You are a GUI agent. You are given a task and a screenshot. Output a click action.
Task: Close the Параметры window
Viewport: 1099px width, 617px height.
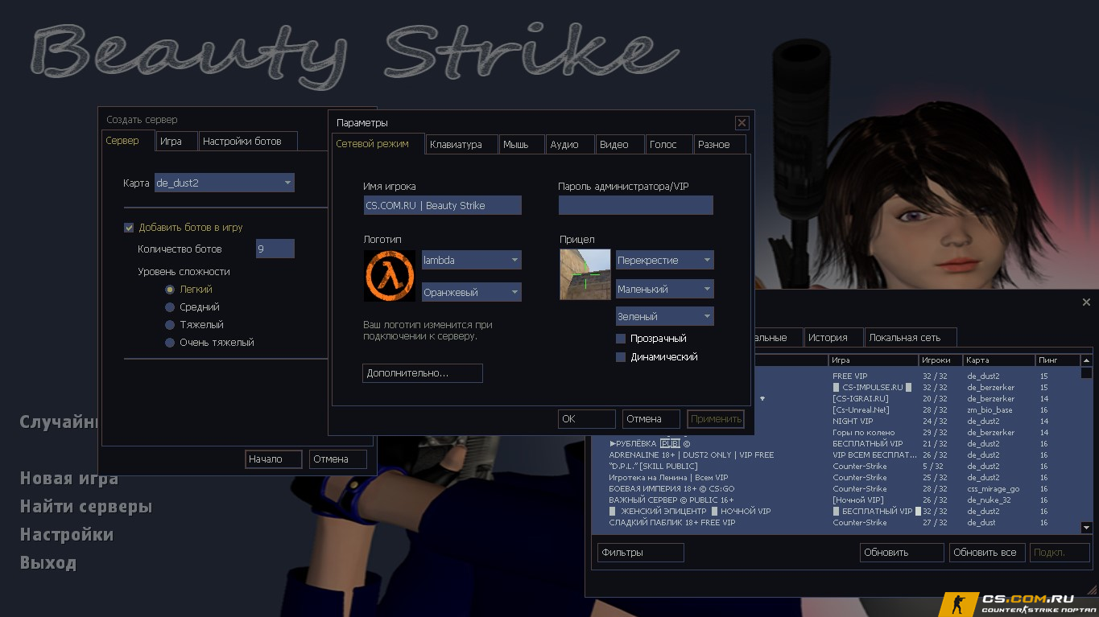point(742,123)
